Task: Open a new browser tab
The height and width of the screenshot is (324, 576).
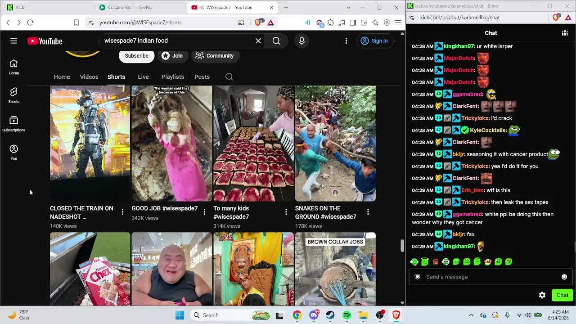Action: (286, 8)
